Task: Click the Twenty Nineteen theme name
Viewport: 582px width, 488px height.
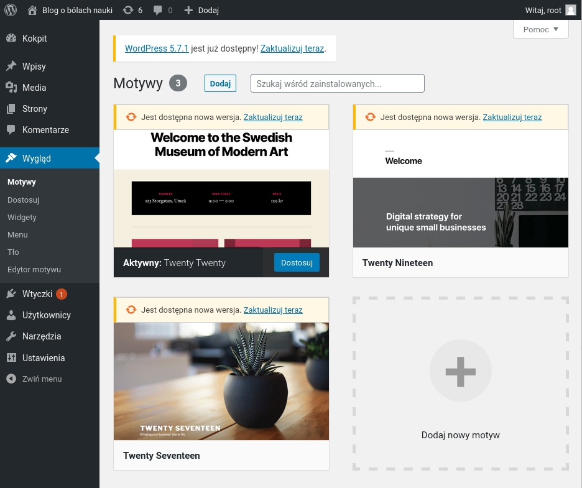Action: [397, 263]
